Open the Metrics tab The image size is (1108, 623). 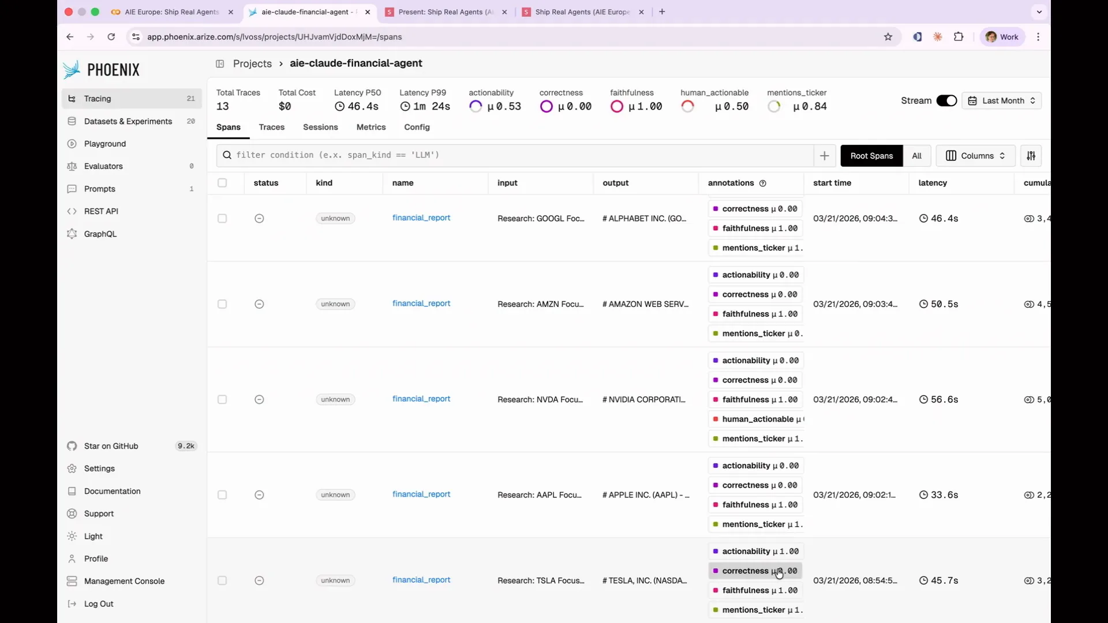[371, 127]
